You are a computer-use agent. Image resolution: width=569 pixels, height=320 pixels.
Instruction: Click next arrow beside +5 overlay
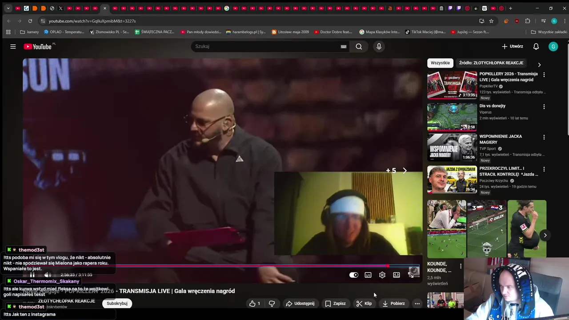pyautogui.click(x=405, y=171)
